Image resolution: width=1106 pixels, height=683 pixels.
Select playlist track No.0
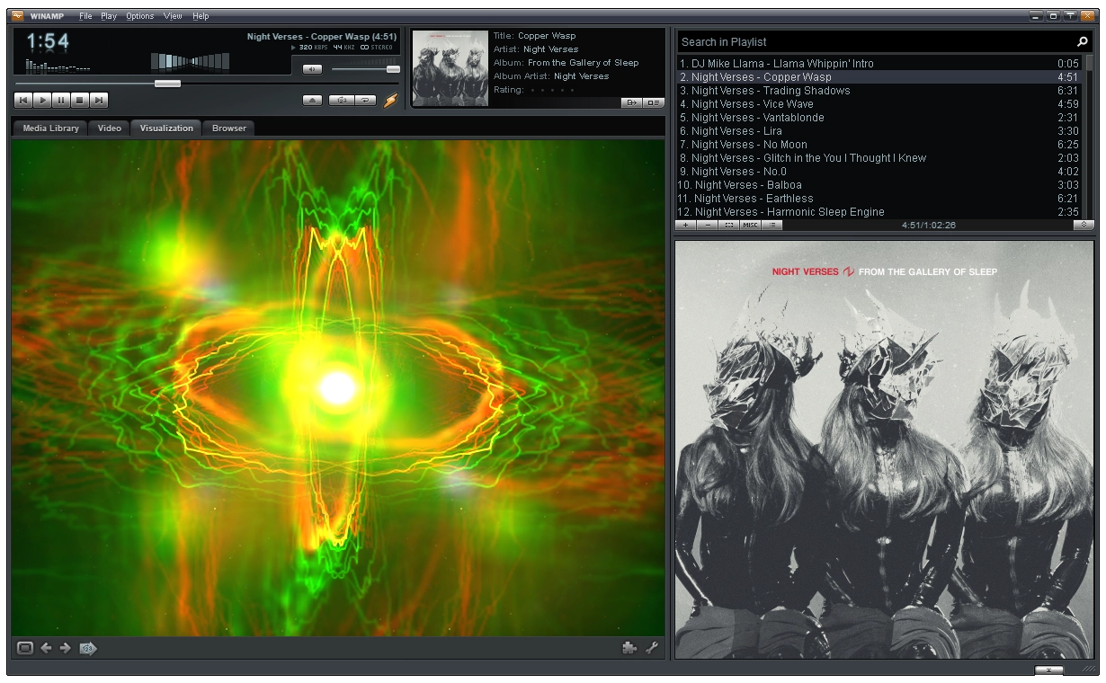(879, 172)
